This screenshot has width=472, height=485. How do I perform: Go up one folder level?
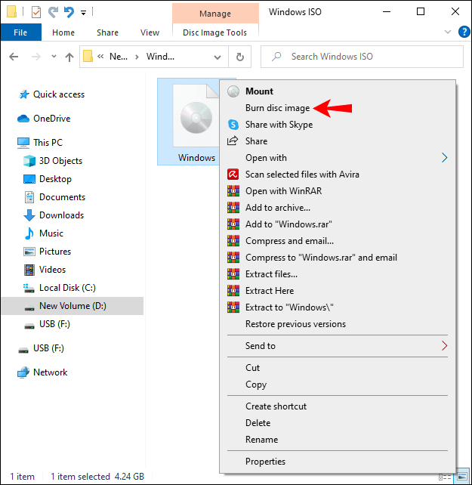pos(69,57)
